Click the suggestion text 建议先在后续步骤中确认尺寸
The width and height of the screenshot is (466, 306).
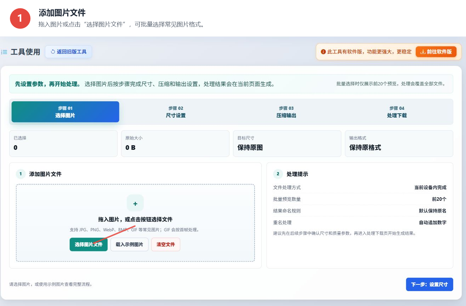point(344,233)
